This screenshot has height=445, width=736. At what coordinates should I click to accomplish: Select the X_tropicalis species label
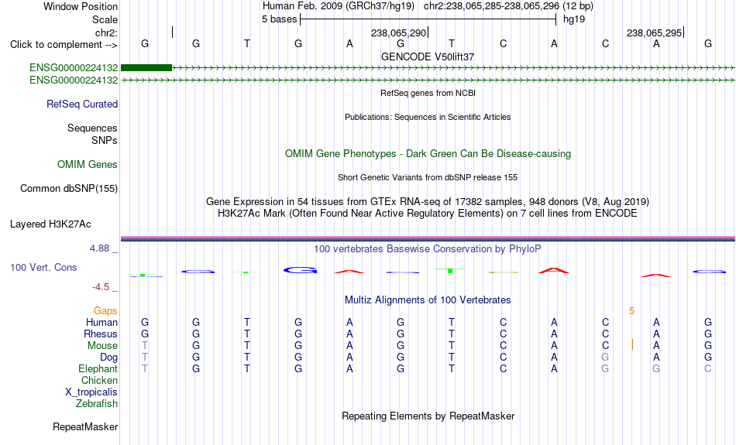pyautogui.click(x=91, y=392)
